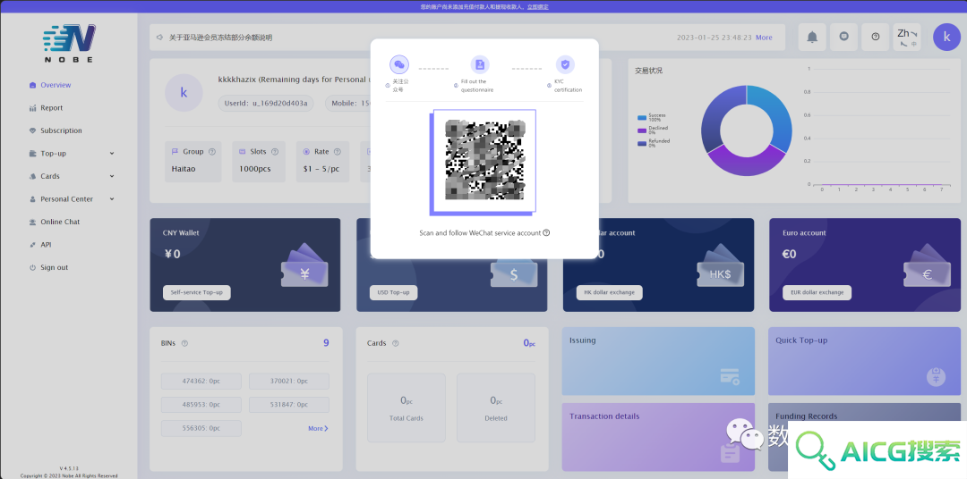This screenshot has height=479, width=967.
Task: Click the help icon next to Group
Action: click(x=212, y=151)
